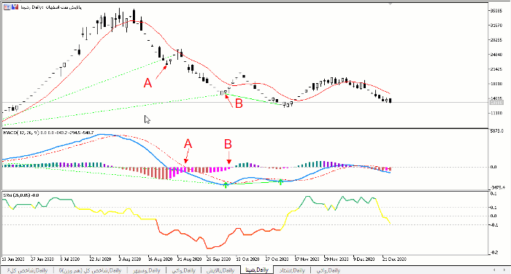This screenshot has width=511, height=274.
Task: Open the واتی,Daily tab beside پالایش
Action: click(184, 270)
